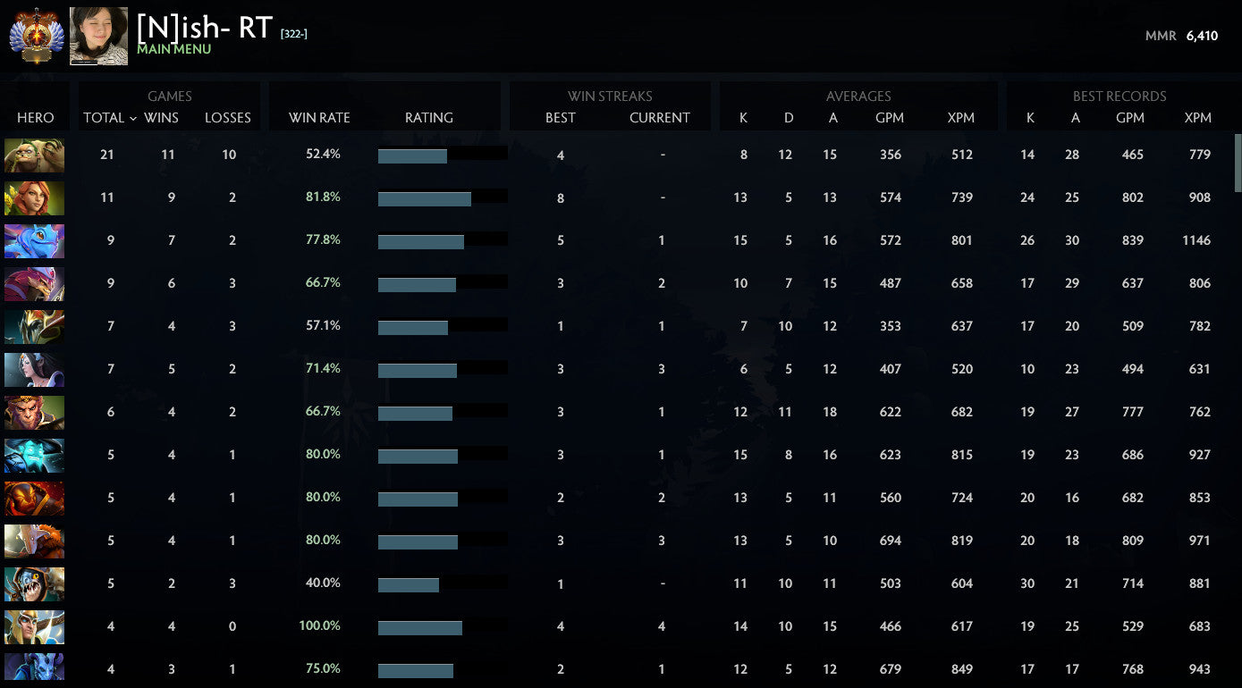This screenshot has width=1242, height=688.
Task: Click the [N]ish- RT player name
Action: (205, 28)
